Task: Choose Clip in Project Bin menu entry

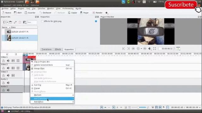Action: pos(52,62)
